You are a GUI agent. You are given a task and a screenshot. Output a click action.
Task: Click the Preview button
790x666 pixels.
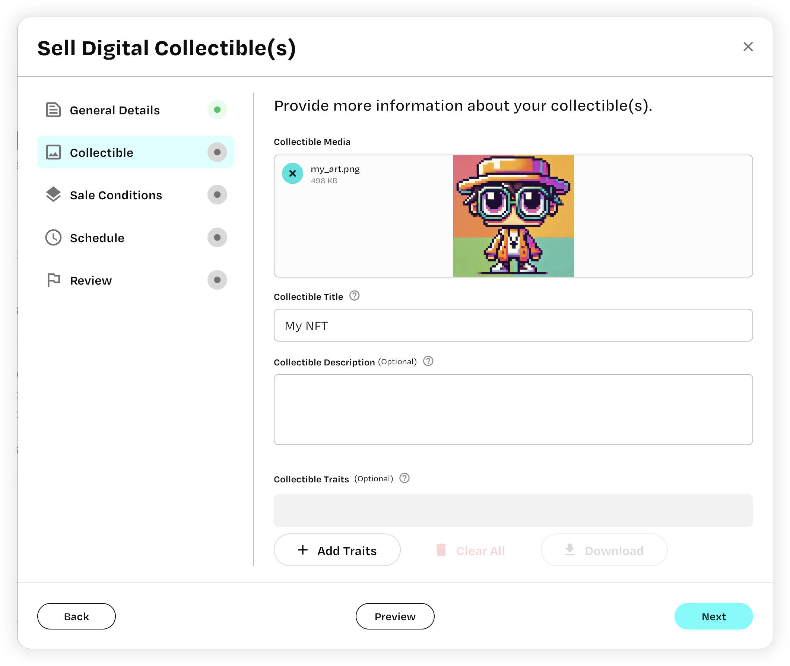point(395,616)
